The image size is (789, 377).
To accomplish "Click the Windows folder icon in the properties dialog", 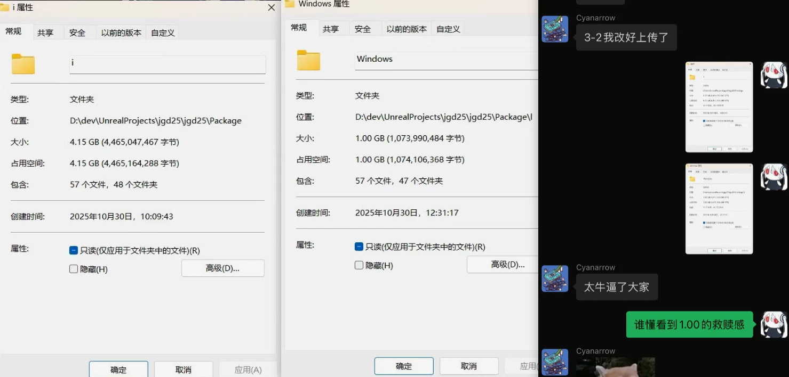I will [308, 60].
